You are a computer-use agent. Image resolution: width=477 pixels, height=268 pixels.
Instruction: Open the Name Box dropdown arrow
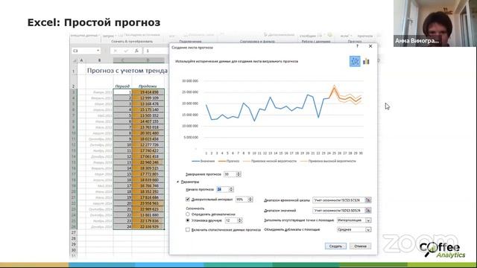pyautogui.click(x=98, y=51)
